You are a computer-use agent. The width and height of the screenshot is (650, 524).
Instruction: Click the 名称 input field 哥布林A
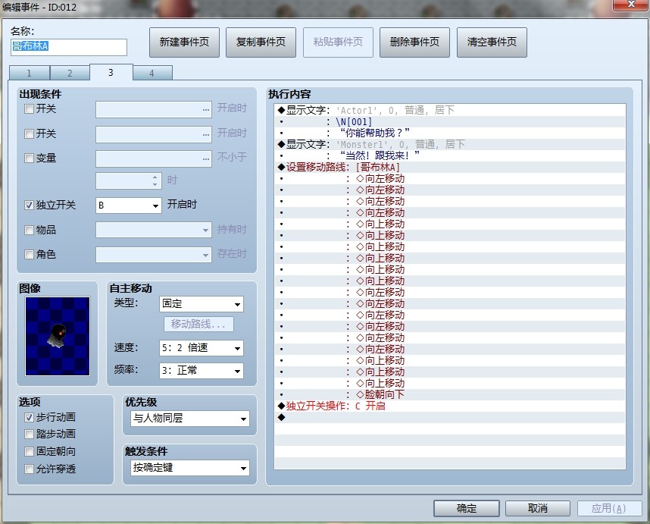point(69,47)
